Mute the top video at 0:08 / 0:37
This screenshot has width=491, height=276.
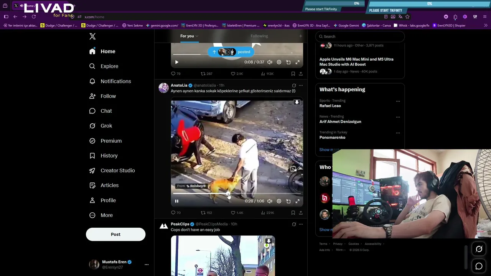pos(270,62)
